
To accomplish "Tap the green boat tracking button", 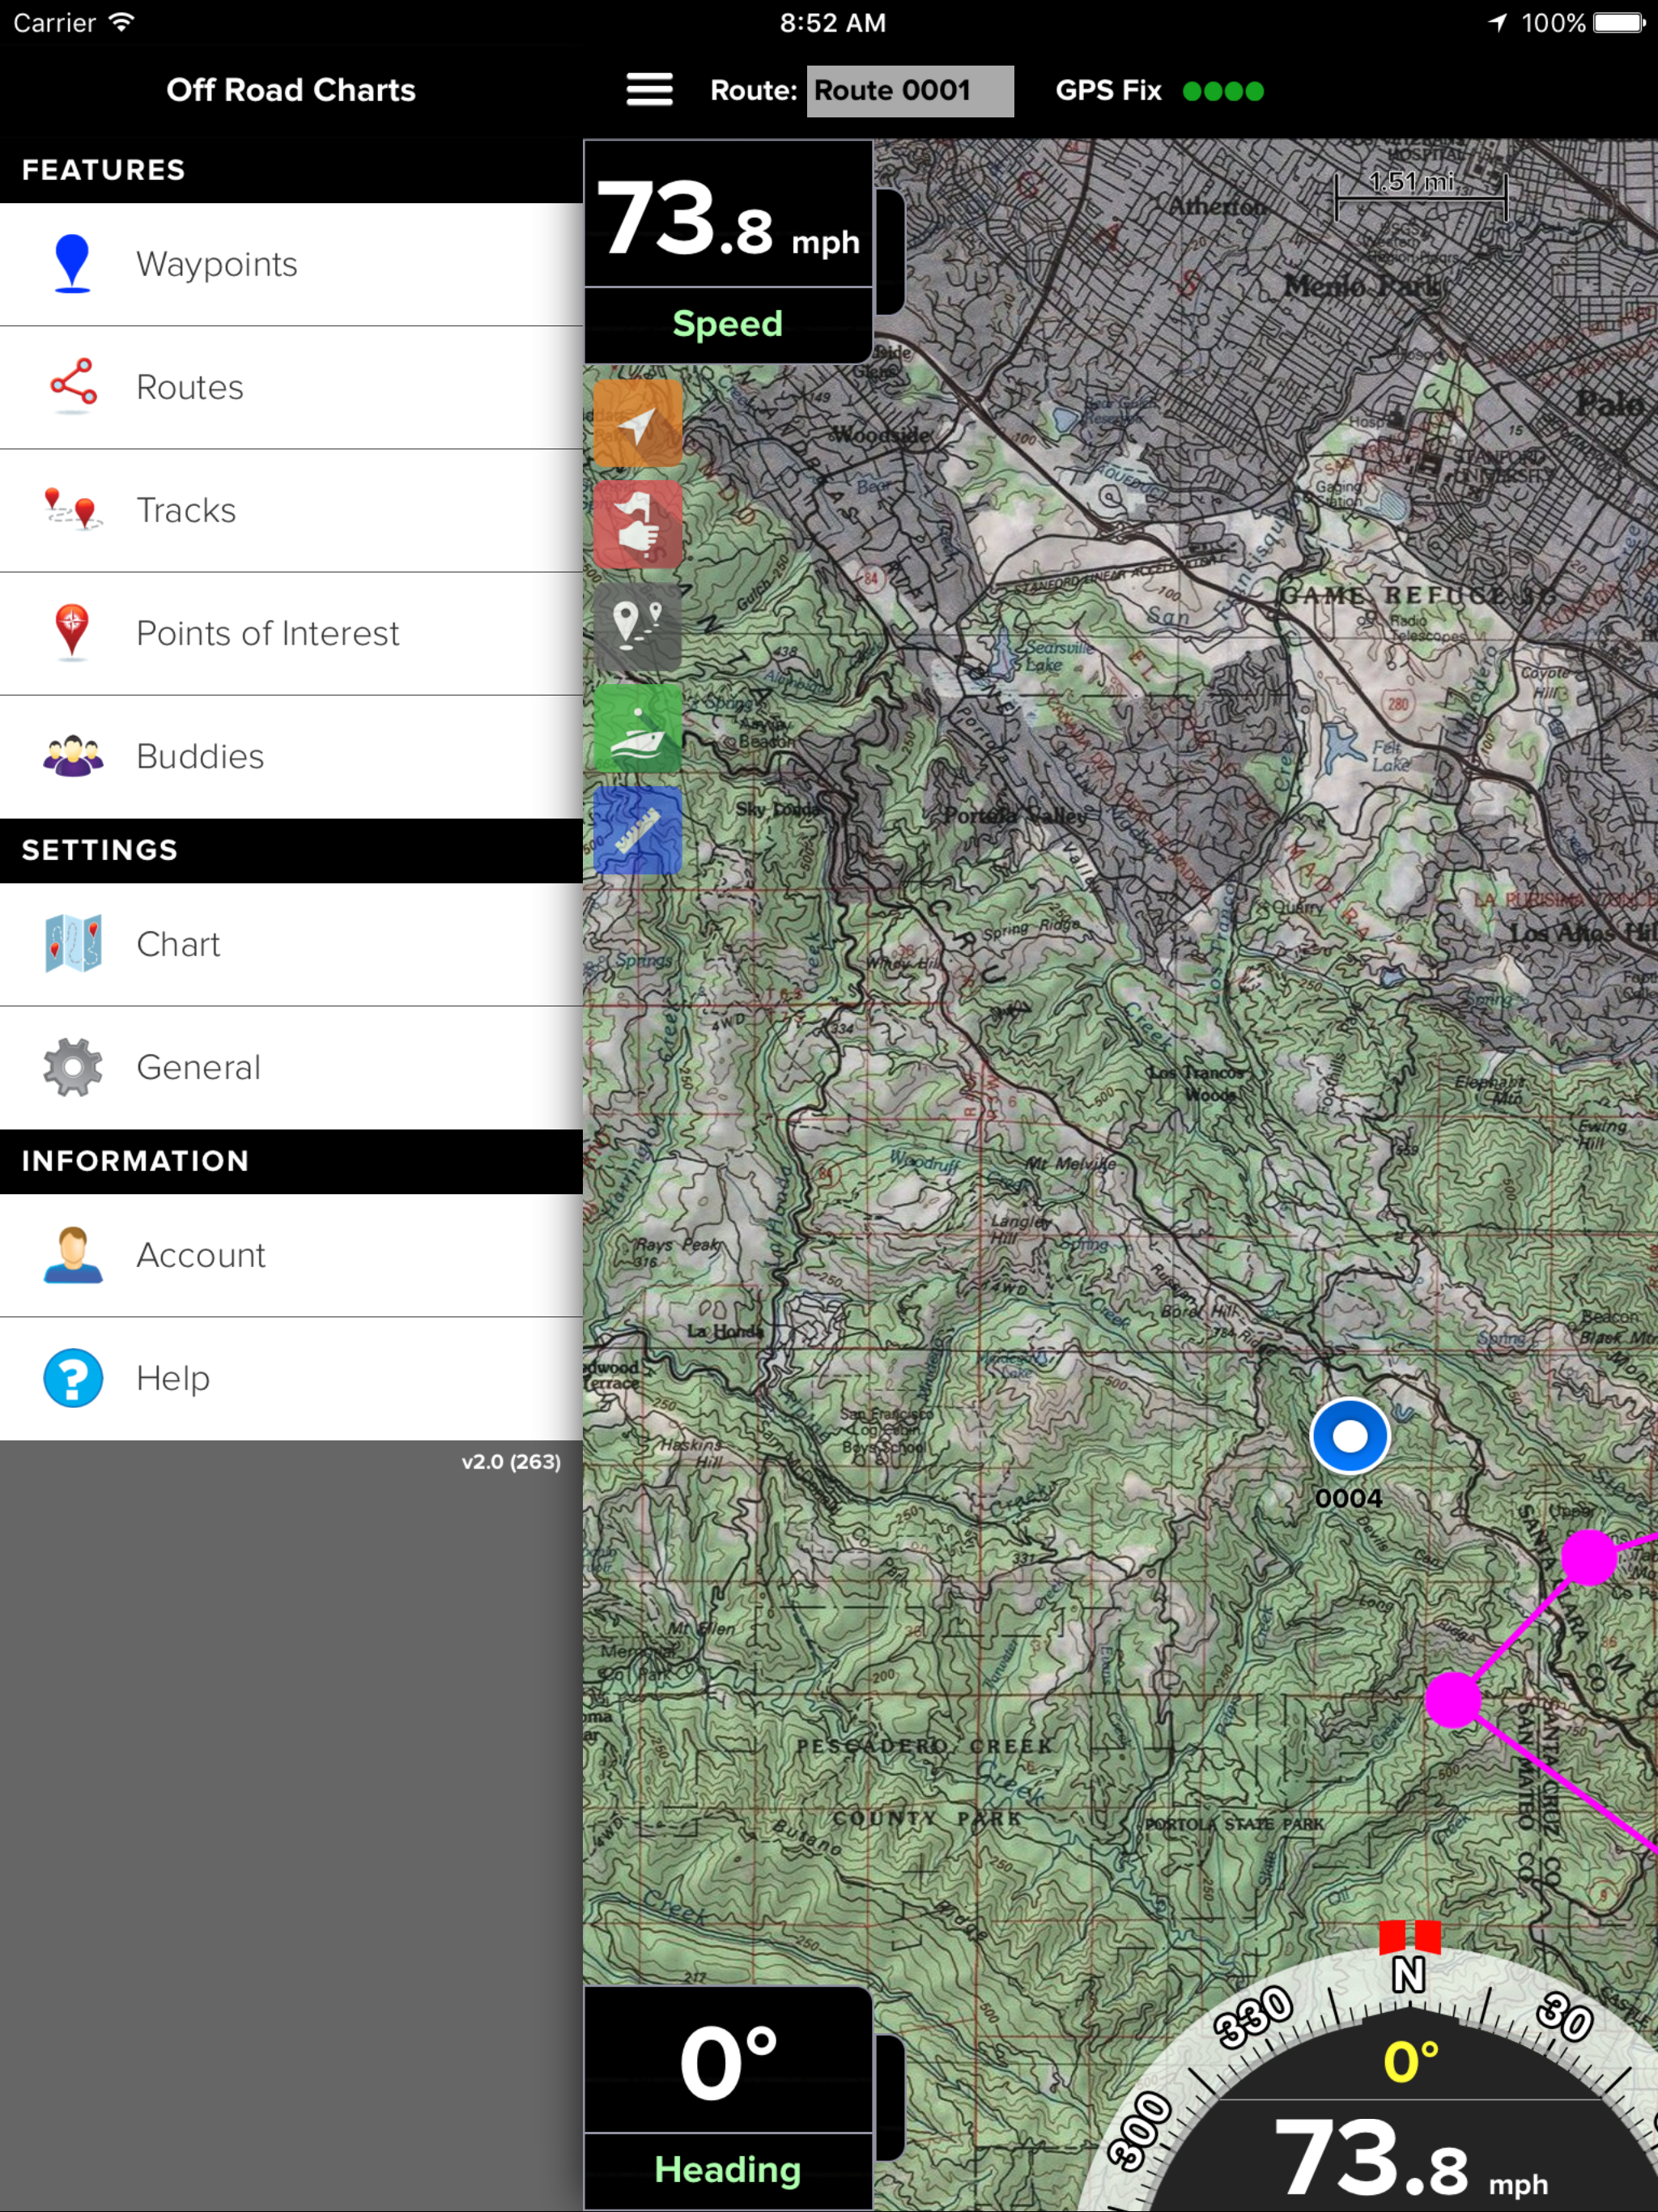I will [x=638, y=729].
